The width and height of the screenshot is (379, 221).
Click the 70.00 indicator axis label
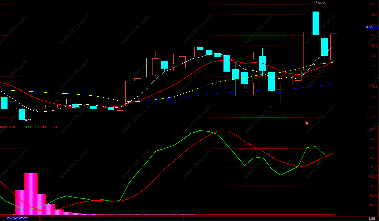[x=373, y=148]
